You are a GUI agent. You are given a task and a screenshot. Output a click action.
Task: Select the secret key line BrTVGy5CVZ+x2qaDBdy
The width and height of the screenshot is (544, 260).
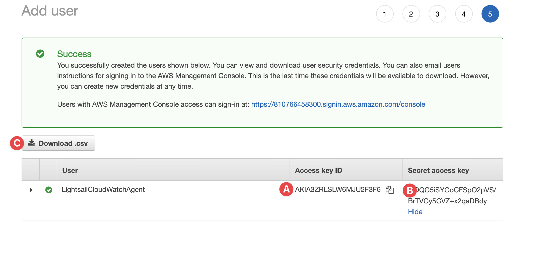click(447, 201)
